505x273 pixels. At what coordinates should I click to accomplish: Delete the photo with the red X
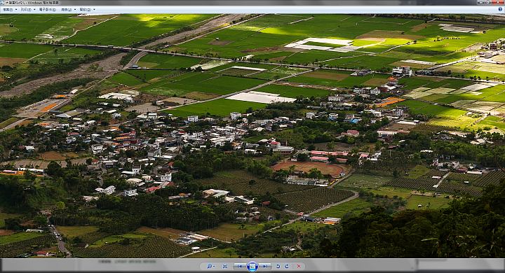[x=299, y=266]
